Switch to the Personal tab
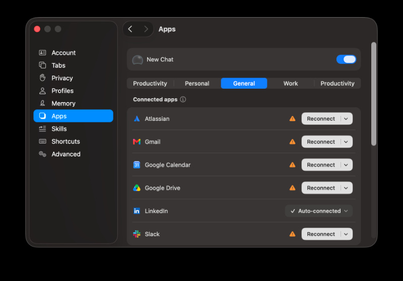Viewport: 403px width, 281px height. click(197, 84)
